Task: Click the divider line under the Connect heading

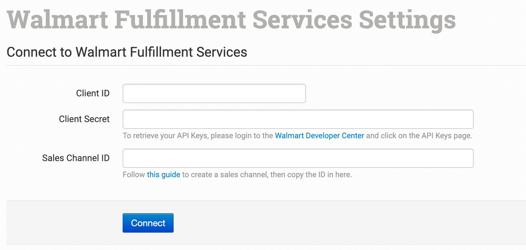Action: [266, 65]
